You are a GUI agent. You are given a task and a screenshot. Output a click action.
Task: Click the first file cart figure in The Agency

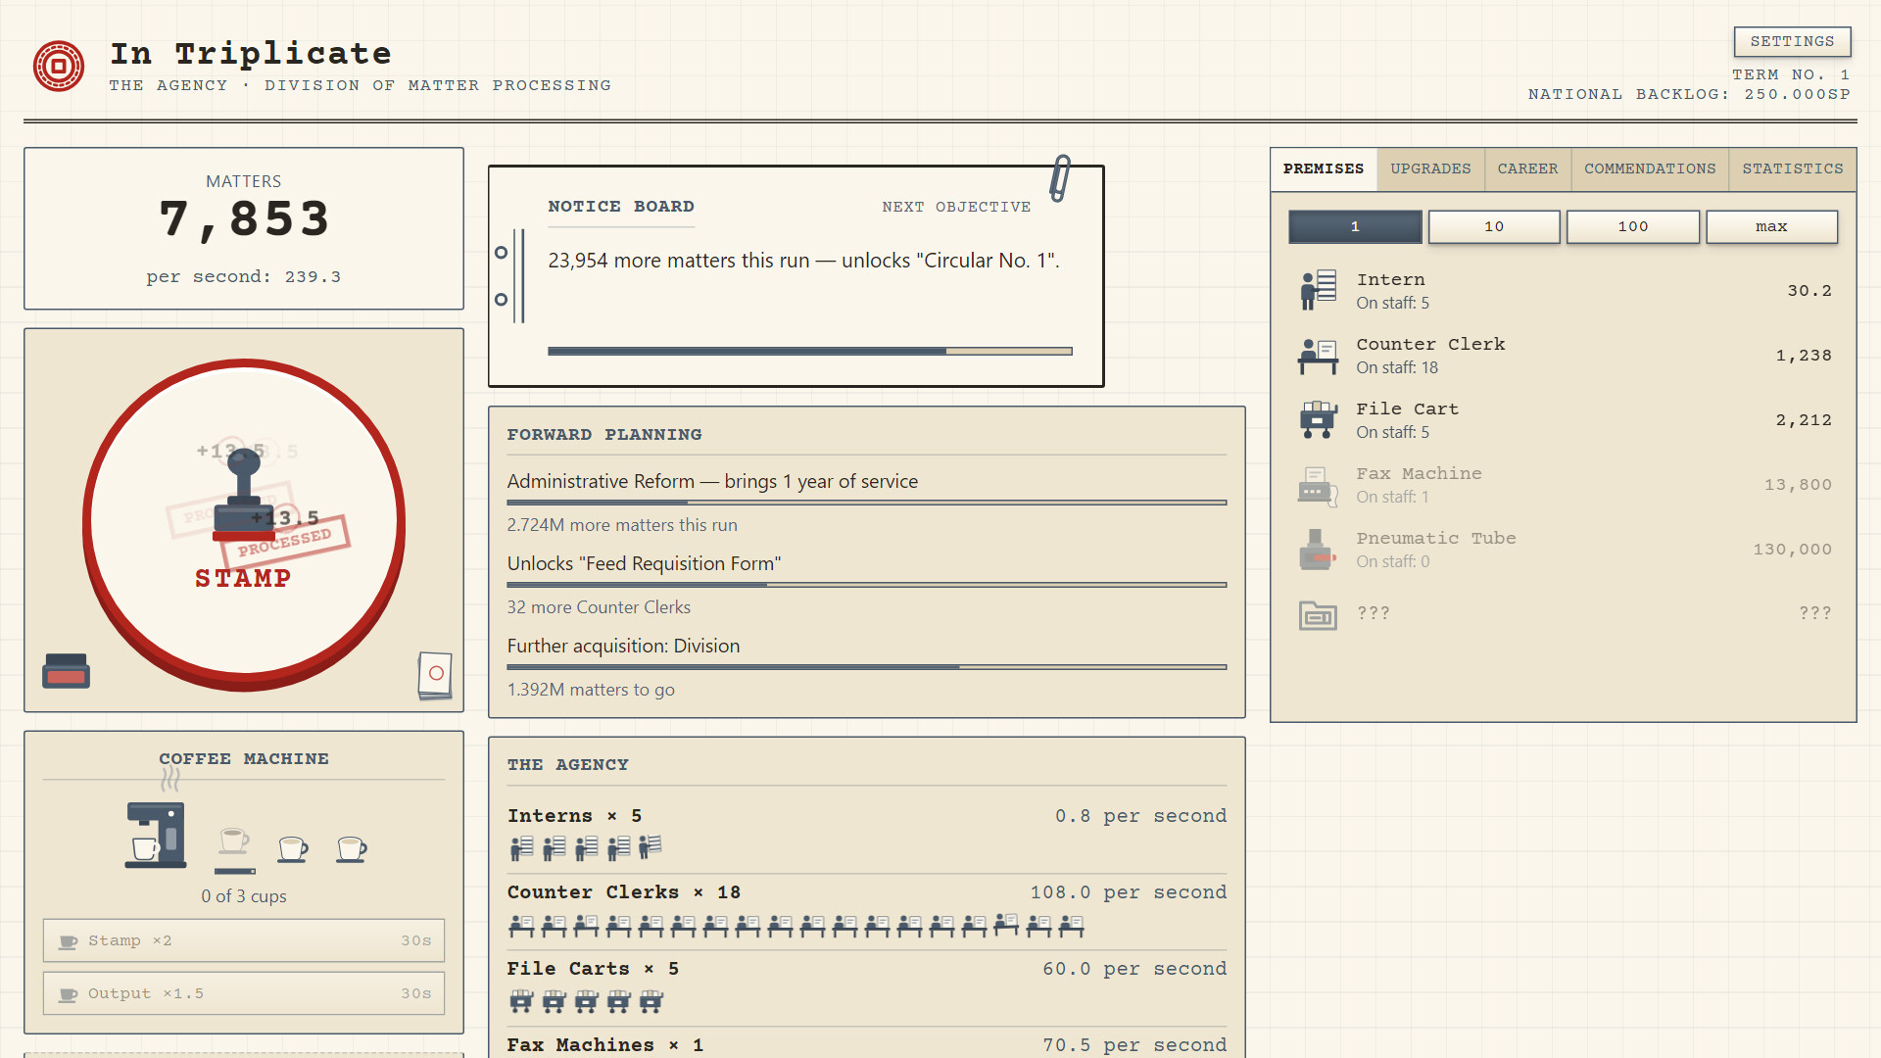[x=521, y=1001]
